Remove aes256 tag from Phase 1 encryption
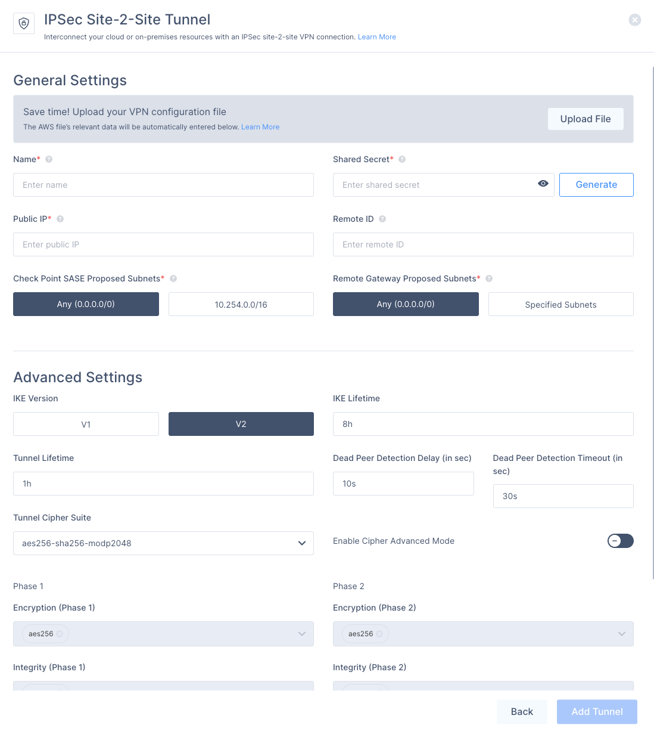 (x=60, y=634)
